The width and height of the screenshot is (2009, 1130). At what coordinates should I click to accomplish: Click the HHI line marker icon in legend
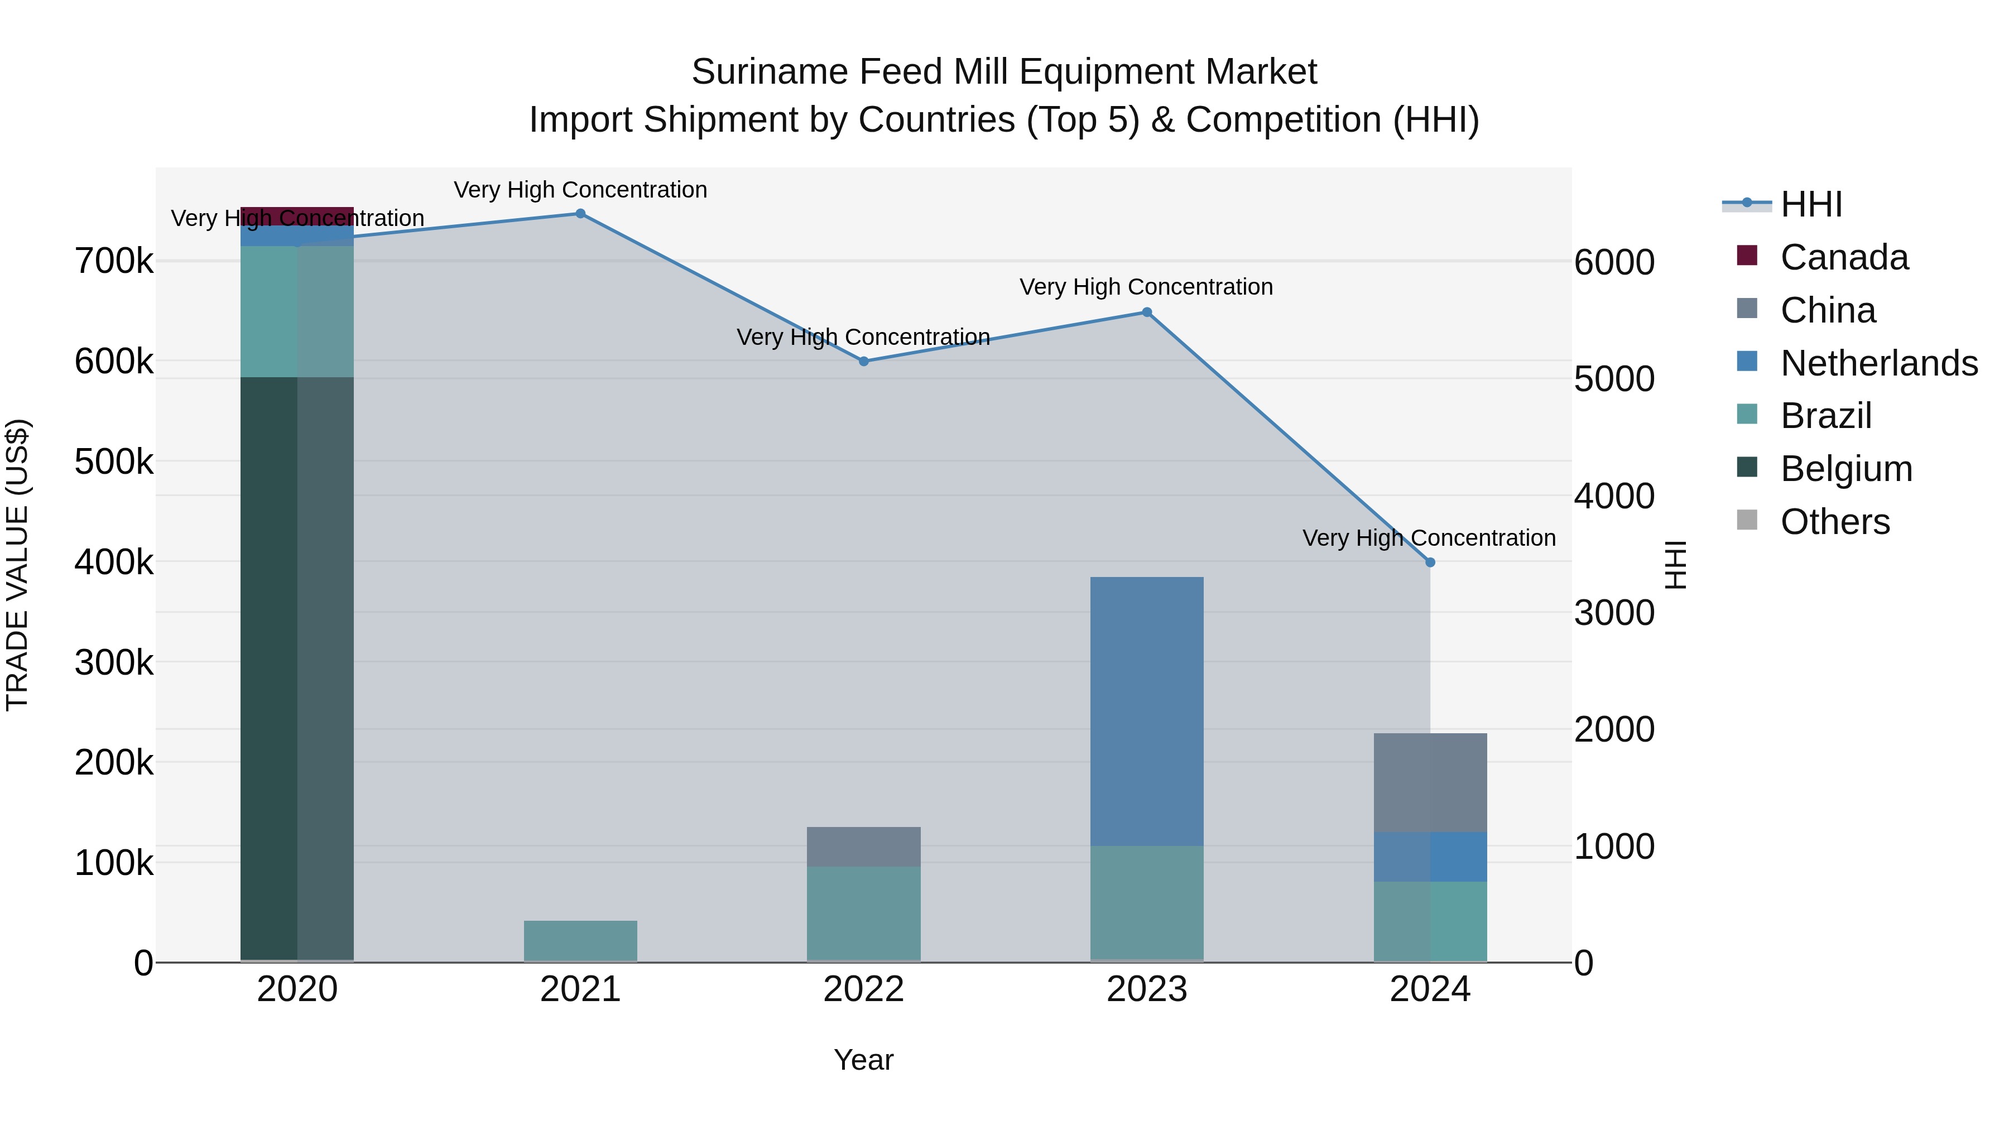1747,204
